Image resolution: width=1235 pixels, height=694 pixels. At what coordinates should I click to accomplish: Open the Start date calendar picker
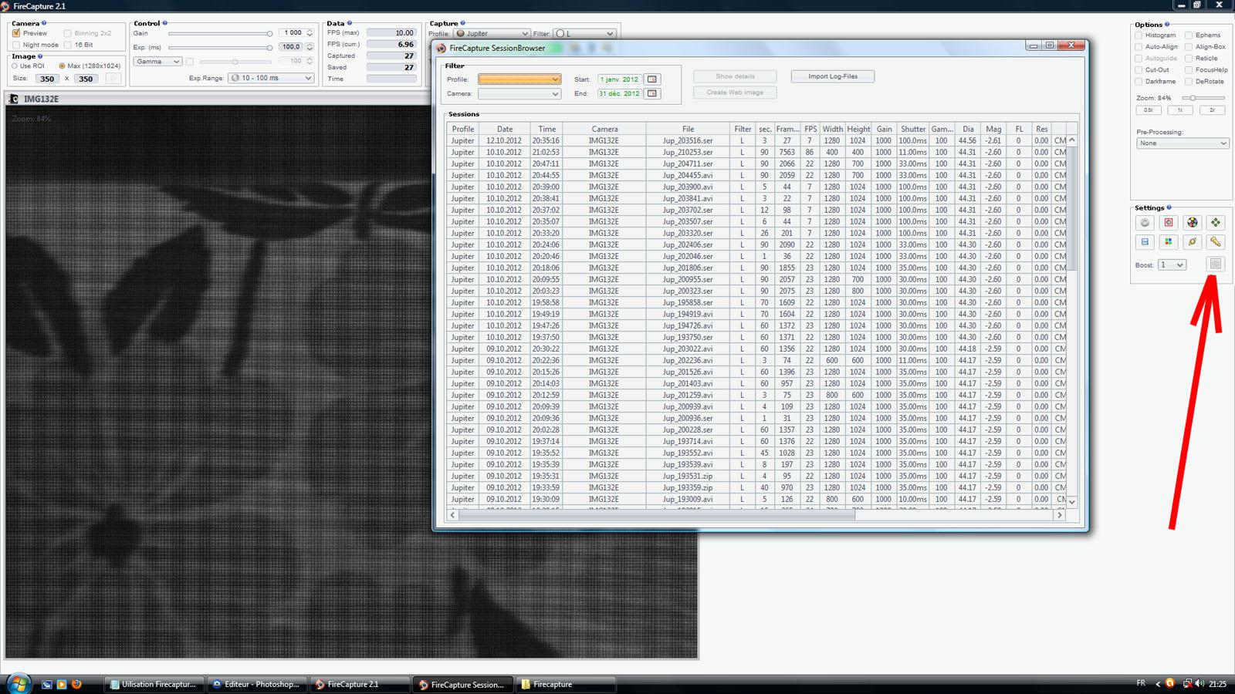click(652, 79)
